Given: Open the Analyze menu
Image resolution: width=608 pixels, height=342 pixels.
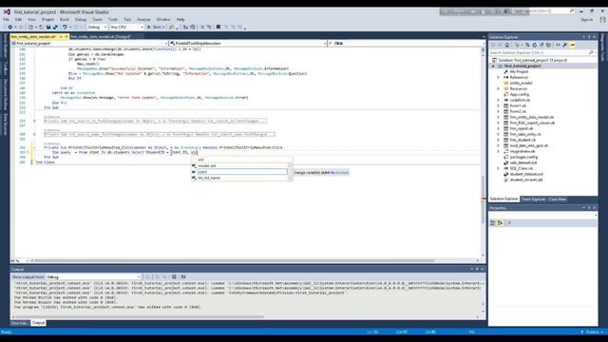Looking at the screenshot, I should click(143, 19).
